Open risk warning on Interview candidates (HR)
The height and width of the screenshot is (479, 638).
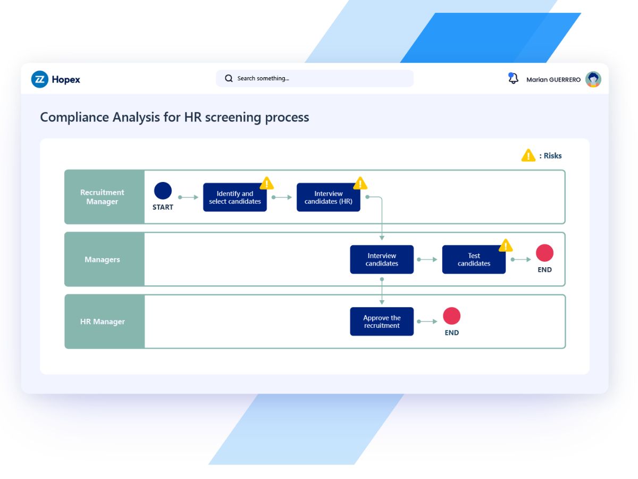point(360,183)
